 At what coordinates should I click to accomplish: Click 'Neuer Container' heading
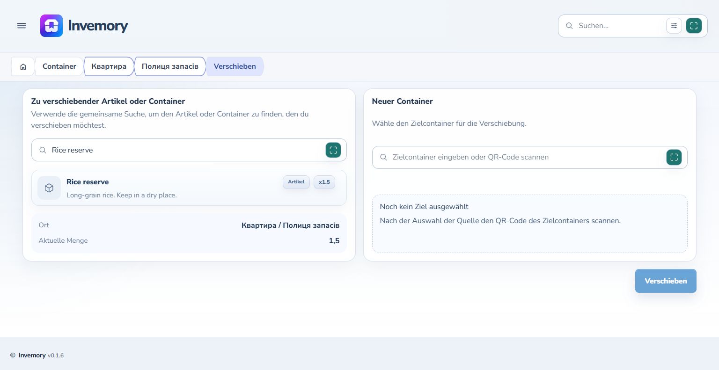403,101
